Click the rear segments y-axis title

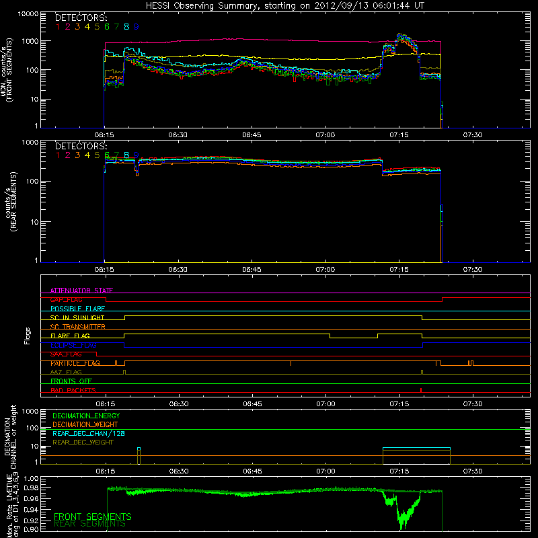point(10,201)
